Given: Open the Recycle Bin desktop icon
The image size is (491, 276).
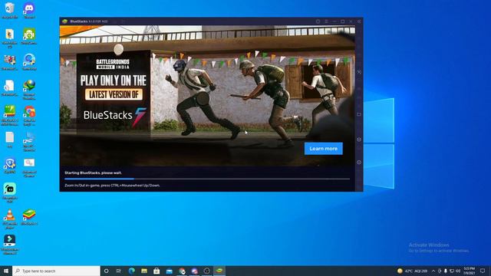Looking at the screenshot, I should pos(10,10).
